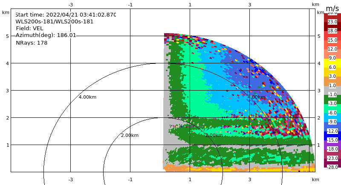Click the NRays: 178 label
This screenshot has height=185, width=341.
click(32, 43)
